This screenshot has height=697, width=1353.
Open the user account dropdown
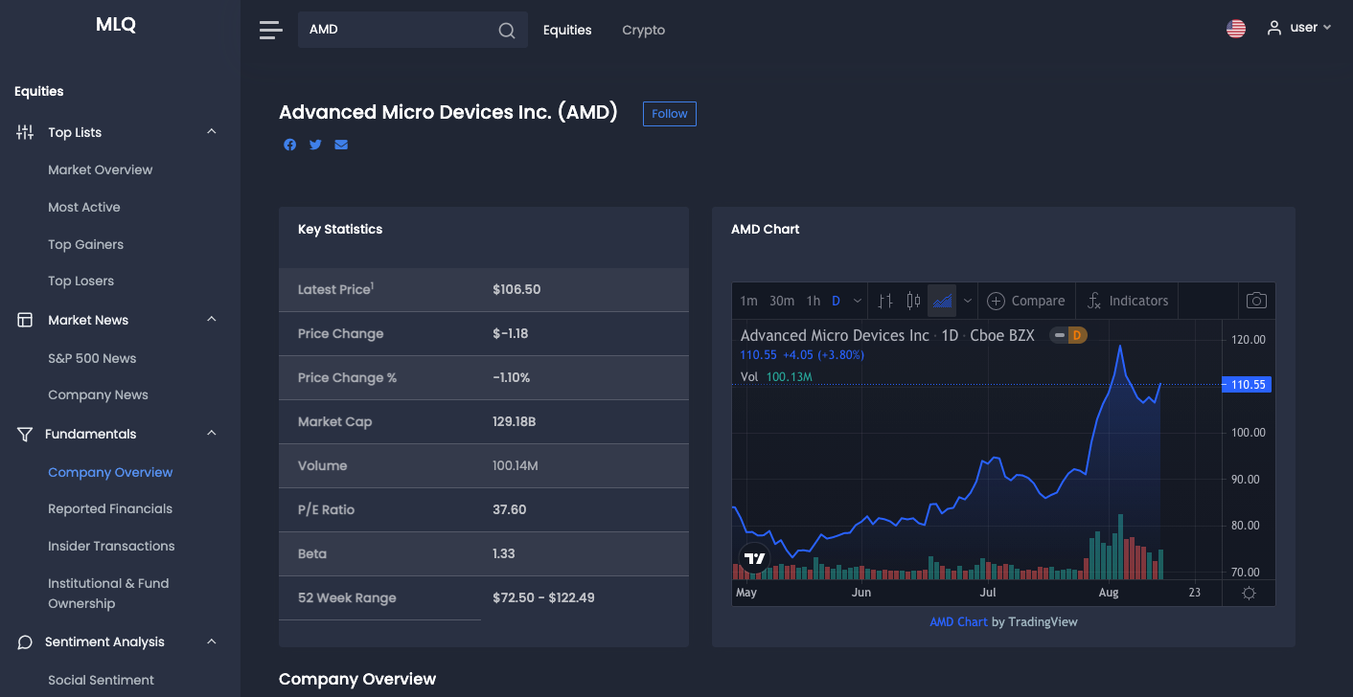[x=1299, y=28]
